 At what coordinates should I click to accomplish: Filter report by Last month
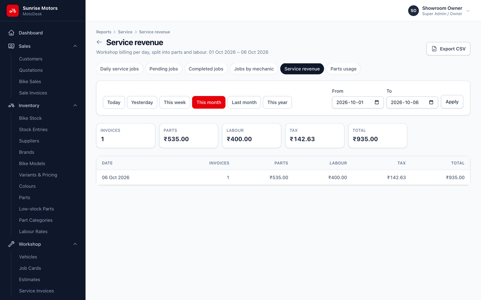(244, 102)
